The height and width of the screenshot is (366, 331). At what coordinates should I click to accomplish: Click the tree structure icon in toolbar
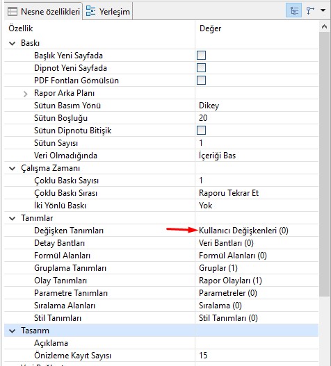310,10
